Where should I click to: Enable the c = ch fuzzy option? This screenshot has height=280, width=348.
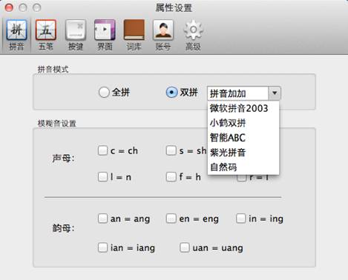pyautogui.click(x=102, y=150)
